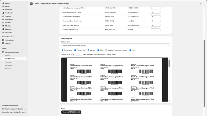Screen dimensions: 207x116
Task: Toggle the Variant checkbox
Action: [x=88, y=50]
